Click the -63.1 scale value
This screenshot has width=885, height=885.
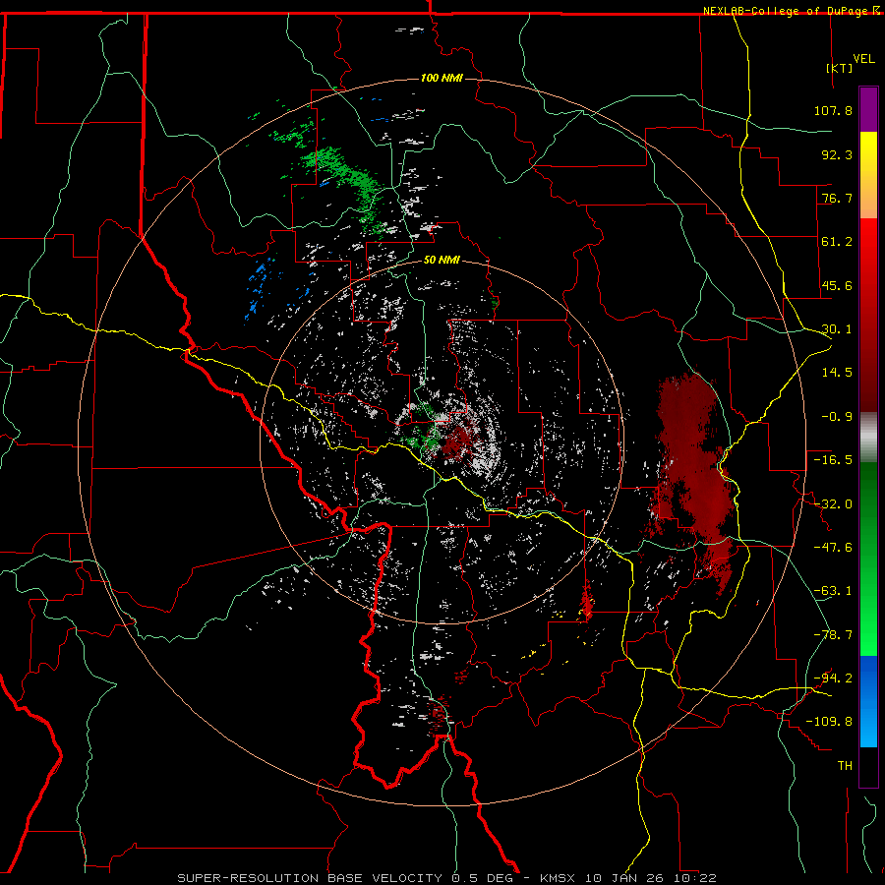point(833,591)
